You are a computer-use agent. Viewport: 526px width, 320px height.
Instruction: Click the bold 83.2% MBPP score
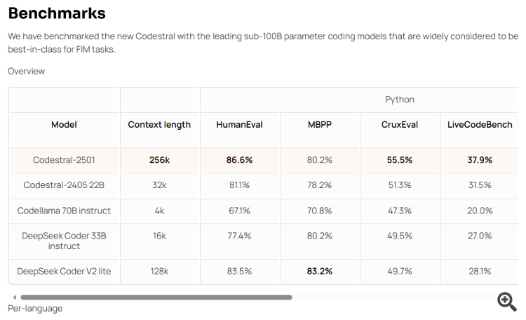coord(320,271)
